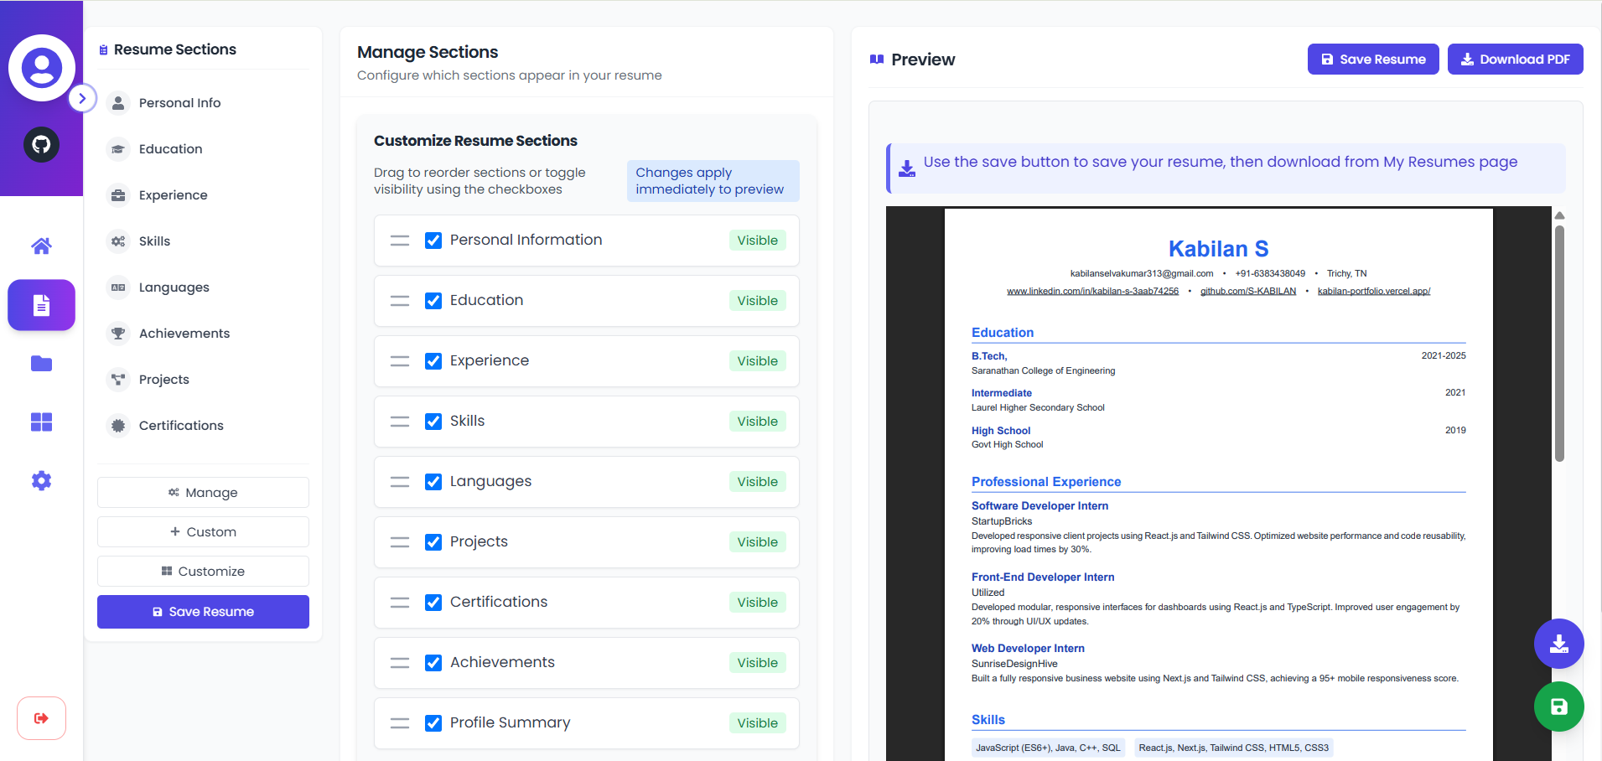Click the Download PDF button
The image size is (1602, 761).
pyautogui.click(x=1515, y=59)
